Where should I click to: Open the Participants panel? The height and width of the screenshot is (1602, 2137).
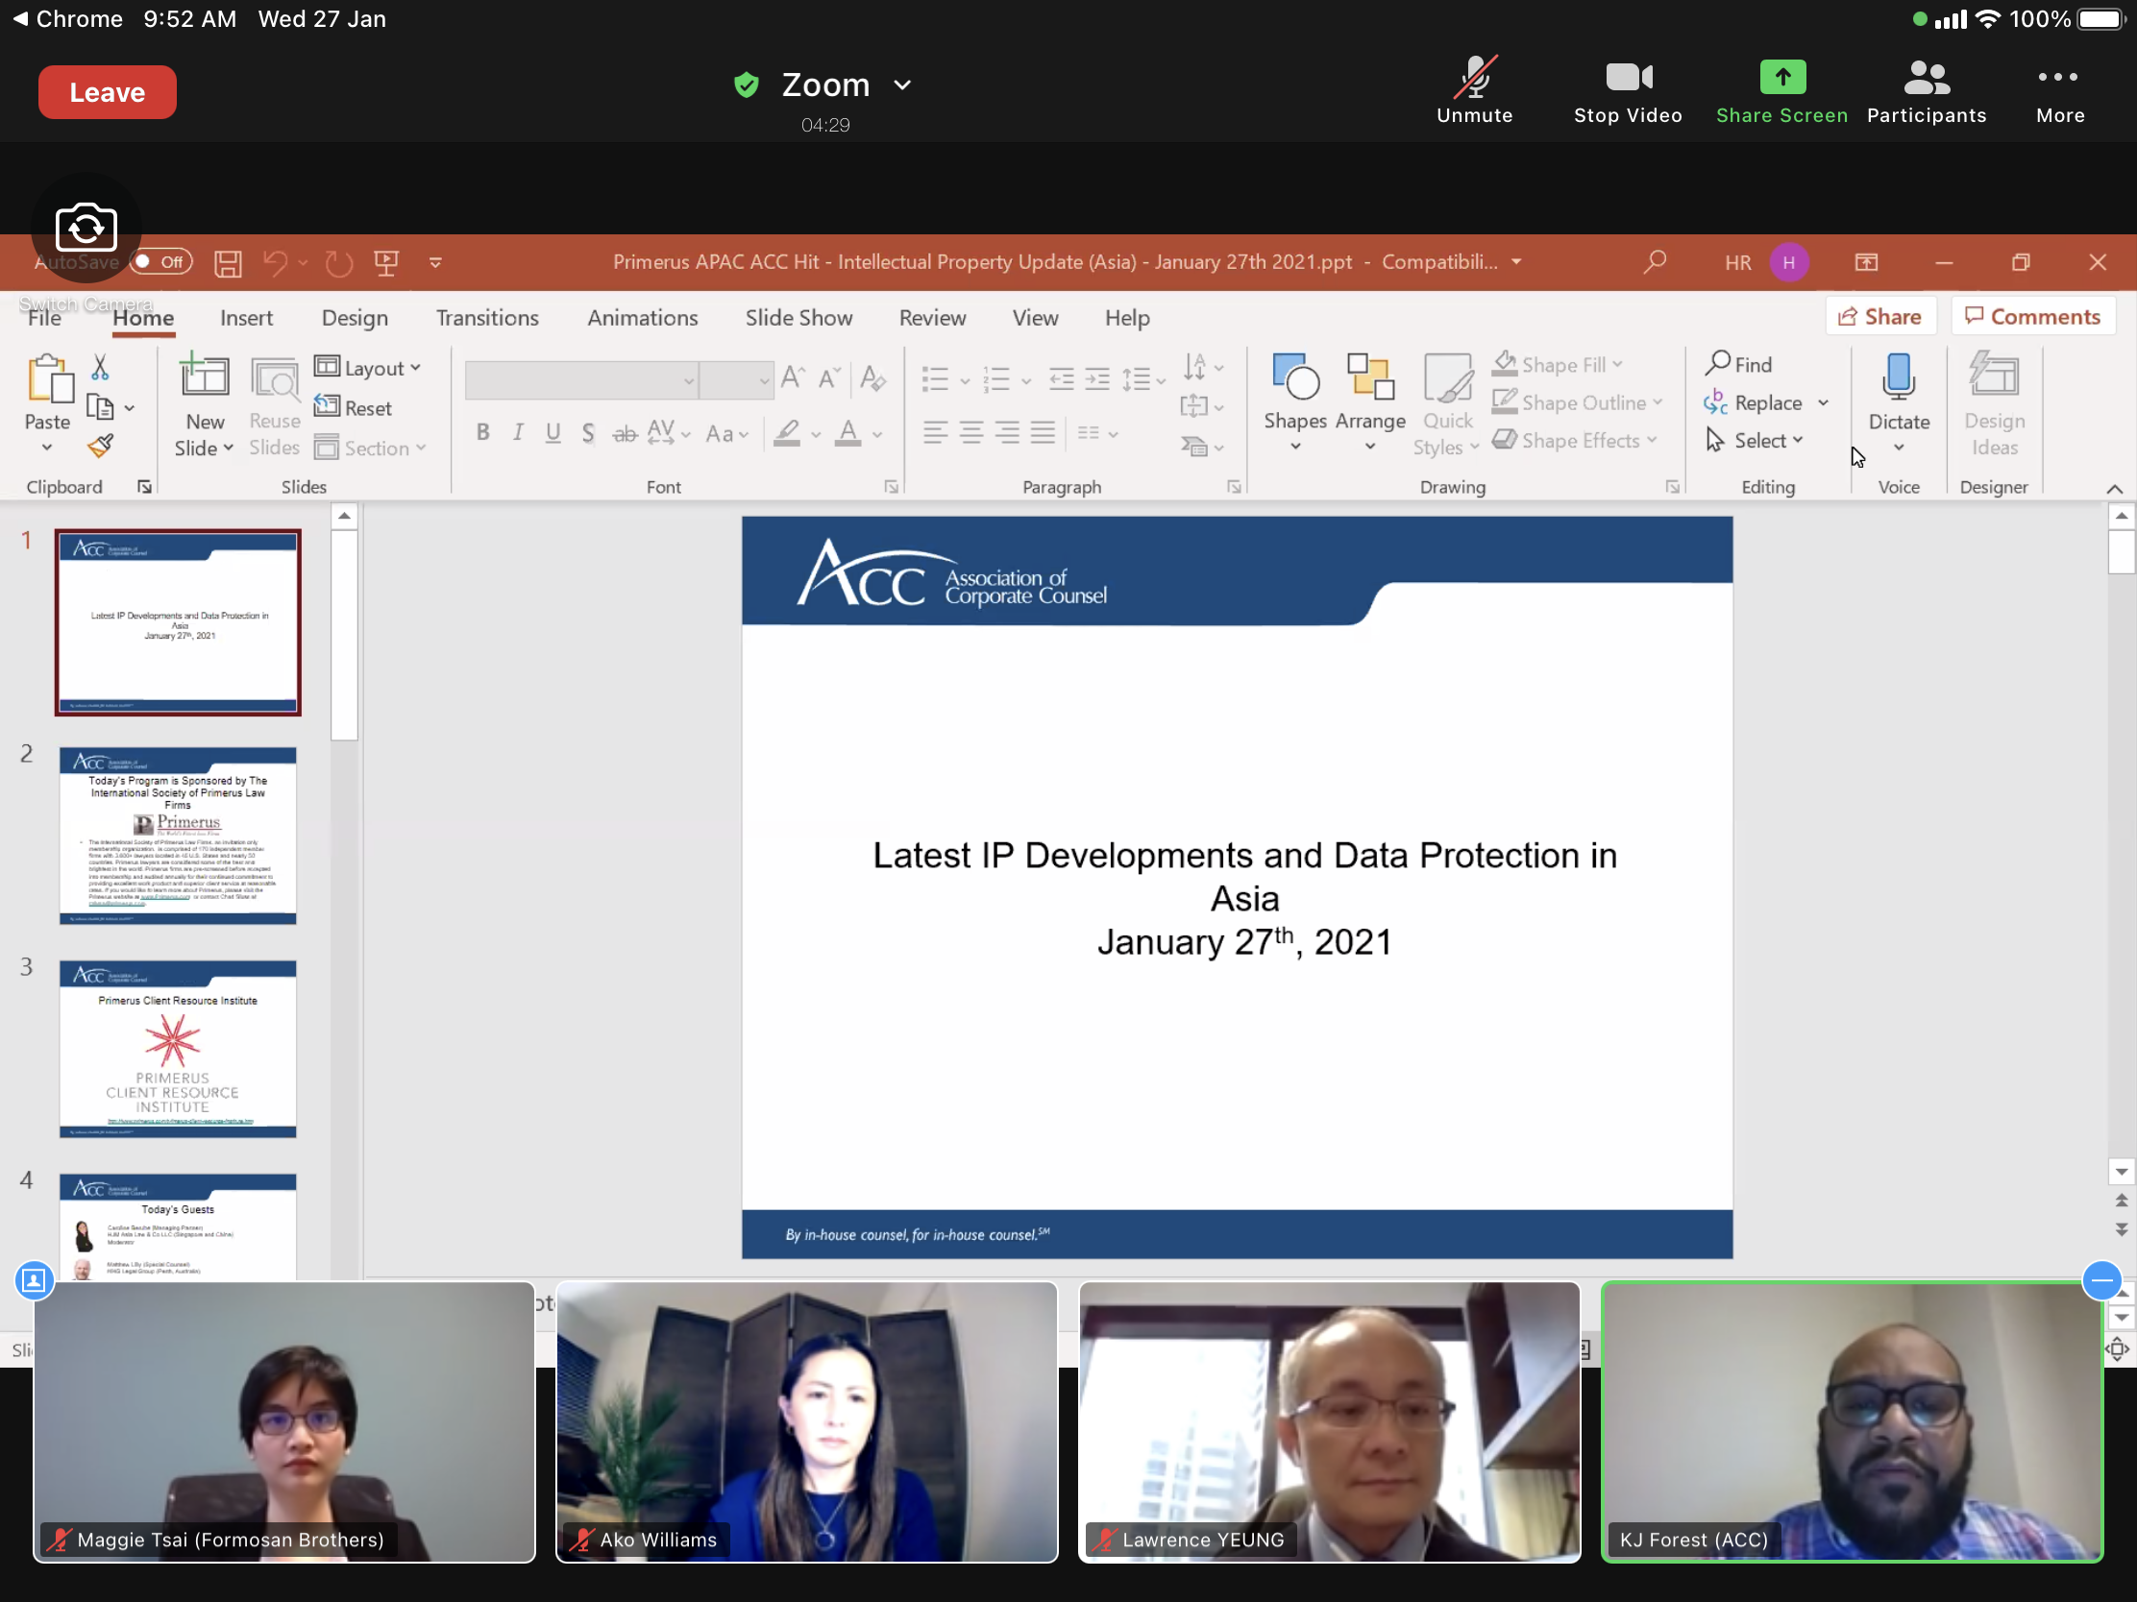pos(1927,91)
